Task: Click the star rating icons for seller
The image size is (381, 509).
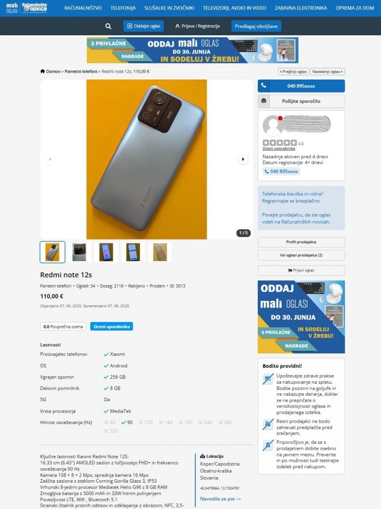Action: coord(280,143)
